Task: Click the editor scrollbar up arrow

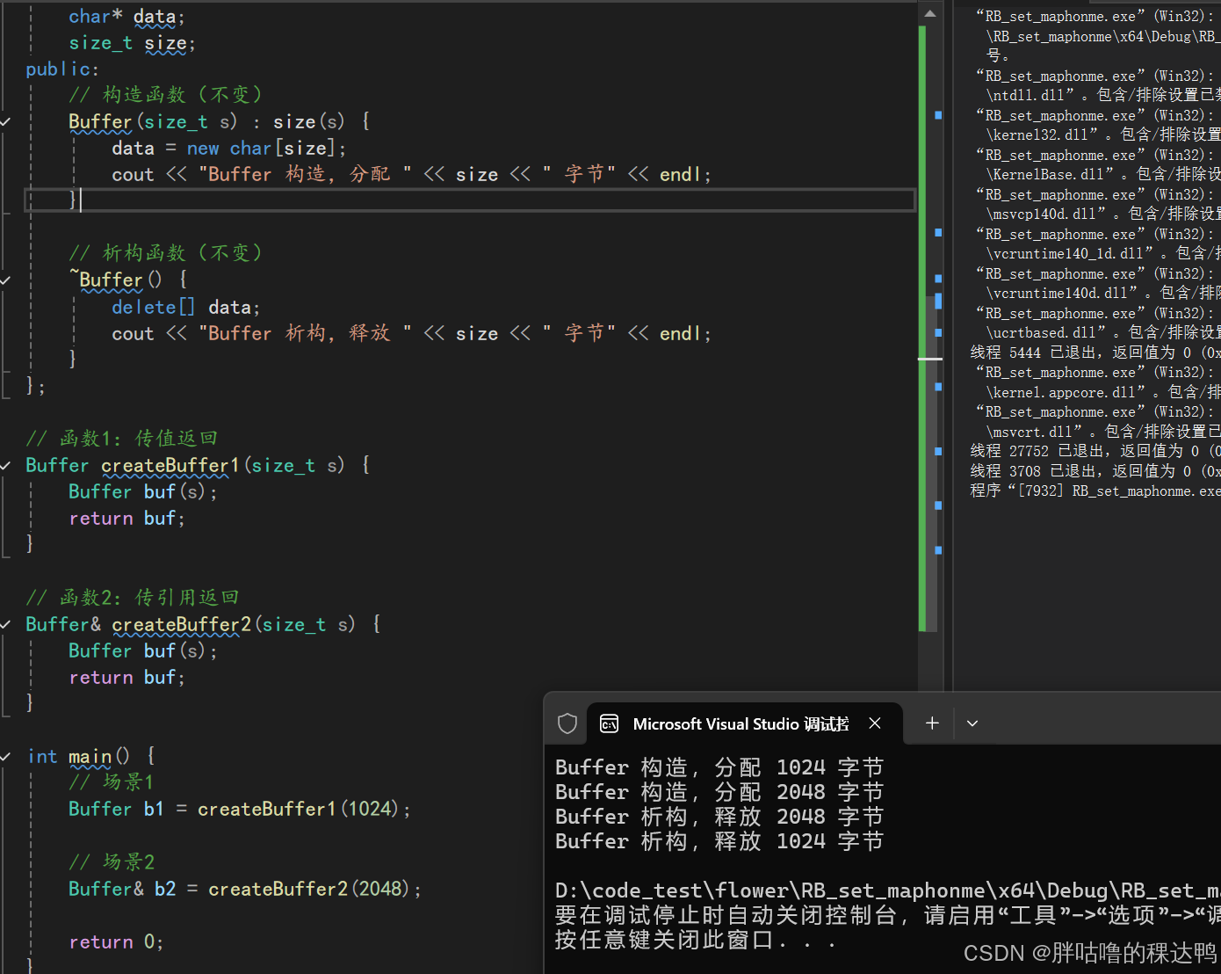Action: pyautogui.click(x=930, y=13)
